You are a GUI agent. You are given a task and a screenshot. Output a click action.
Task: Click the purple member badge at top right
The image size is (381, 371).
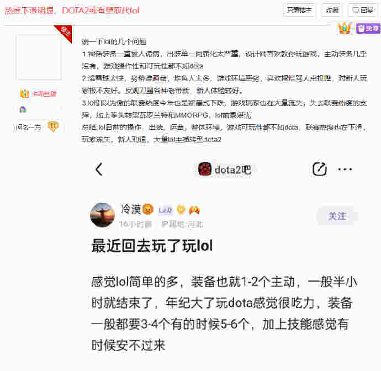pyautogui.click(x=368, y=28)
